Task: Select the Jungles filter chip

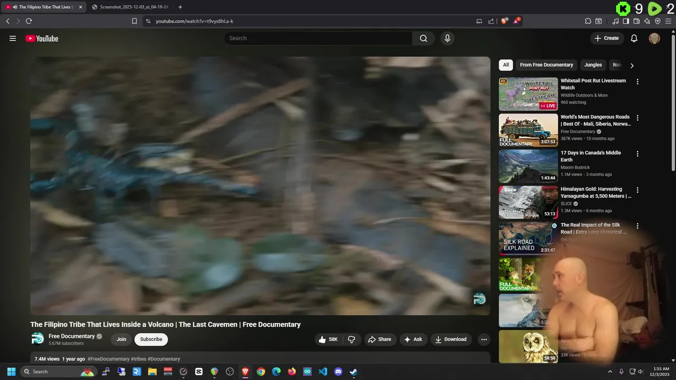Action: point(593,65)
